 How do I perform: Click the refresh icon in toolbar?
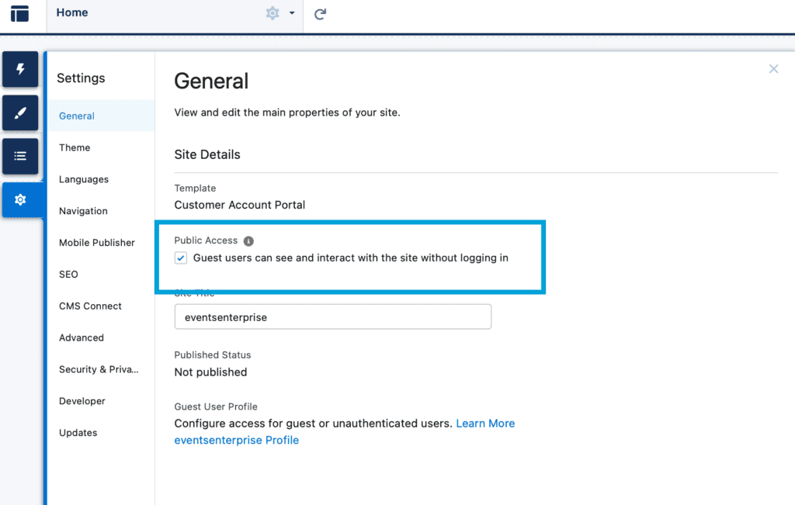[x=320, y=14]
